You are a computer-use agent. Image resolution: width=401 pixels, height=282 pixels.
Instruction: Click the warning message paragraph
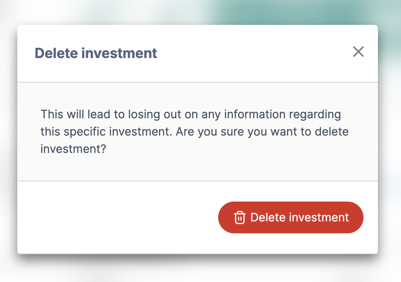click(194, 131)
